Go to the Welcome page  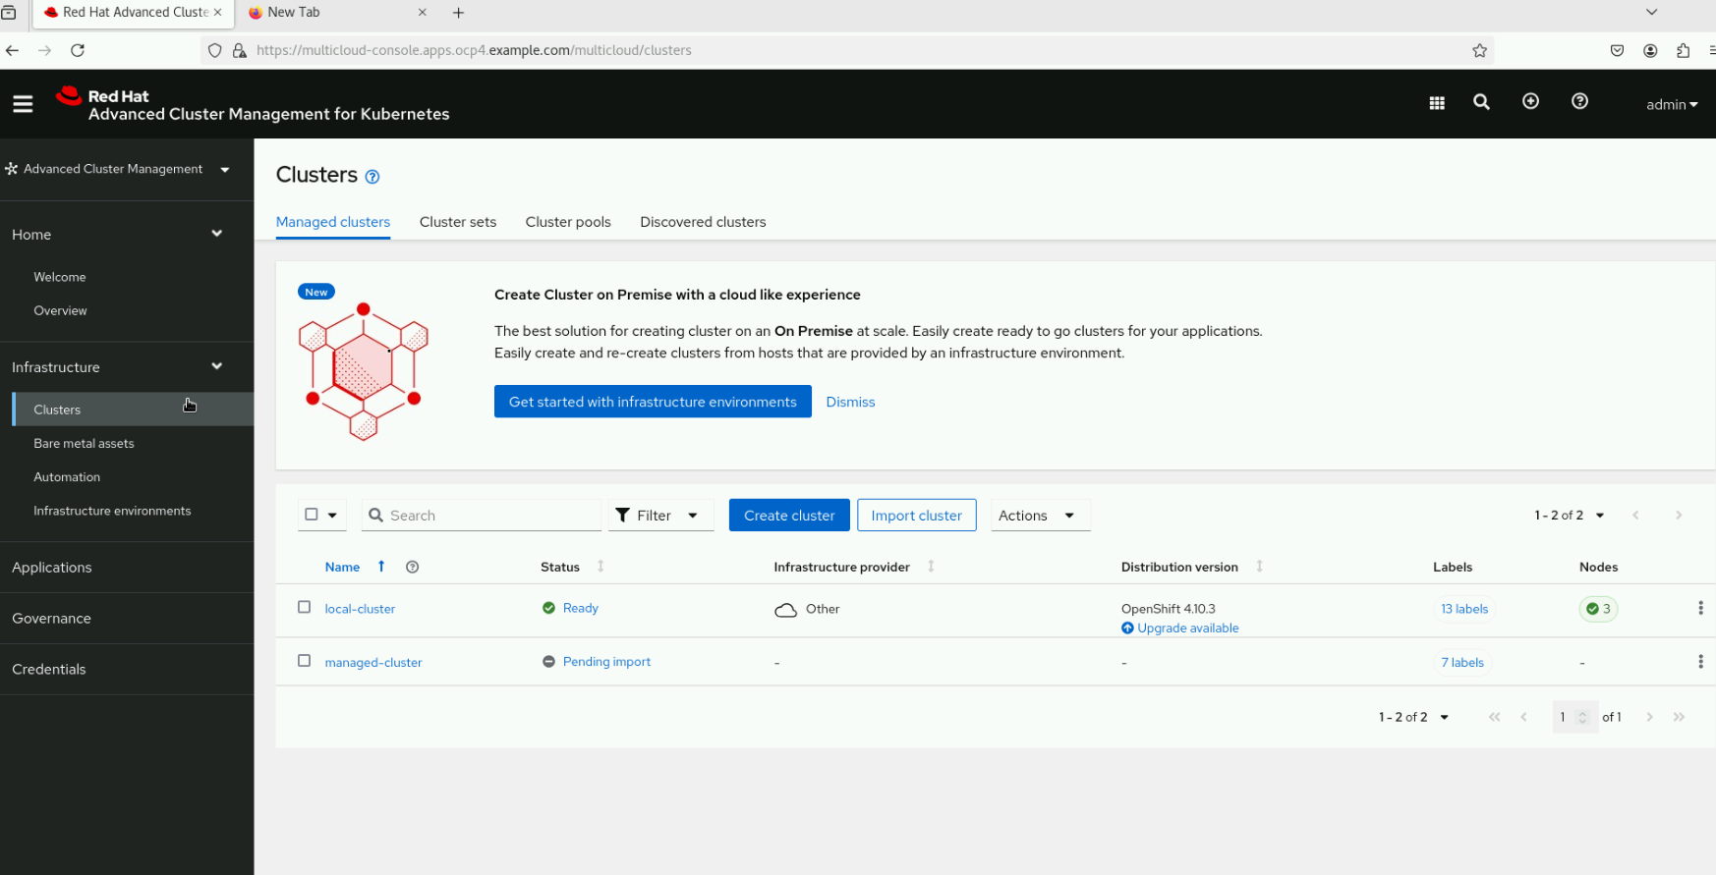coord(60,277)
